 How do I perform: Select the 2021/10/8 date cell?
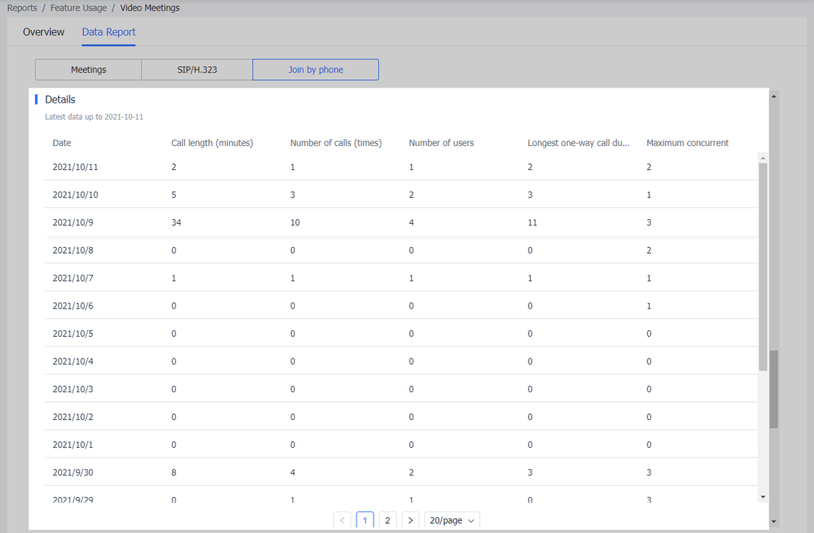[x=73, y=250]
